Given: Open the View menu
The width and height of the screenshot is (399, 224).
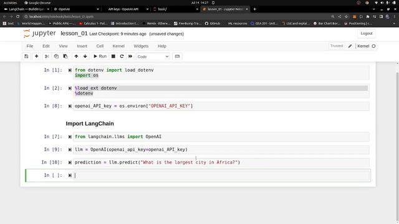Looking at the screenshot, I should coord(63,46).
